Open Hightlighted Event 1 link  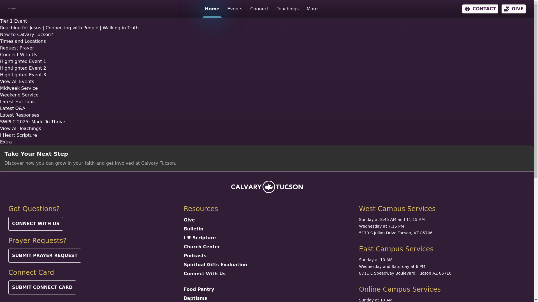[x=23, y=62]
